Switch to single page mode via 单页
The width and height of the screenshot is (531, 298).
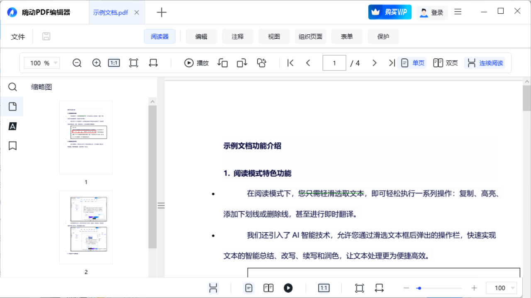tap(412, 63)
